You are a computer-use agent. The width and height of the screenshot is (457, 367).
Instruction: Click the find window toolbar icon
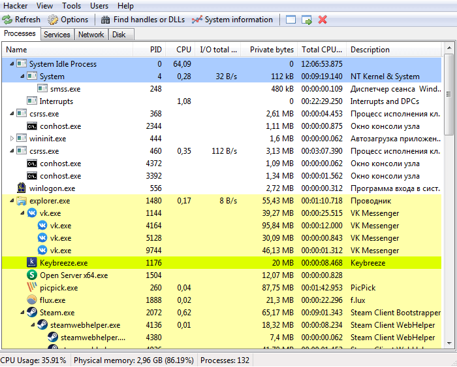(291, 20)
